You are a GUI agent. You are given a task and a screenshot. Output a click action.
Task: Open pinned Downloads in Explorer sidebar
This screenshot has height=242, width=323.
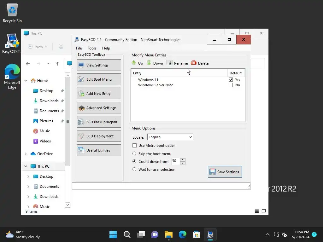coord(49,101)
